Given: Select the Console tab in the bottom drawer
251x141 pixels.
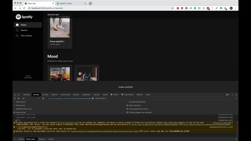Looking at the screenshot, I should click(x=20, y=139).
